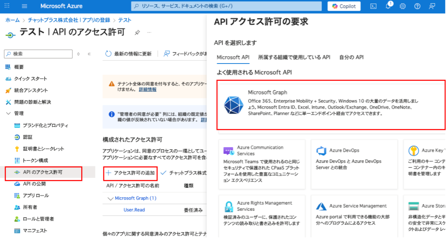Open Copilot from the top bar

(344, 6)
